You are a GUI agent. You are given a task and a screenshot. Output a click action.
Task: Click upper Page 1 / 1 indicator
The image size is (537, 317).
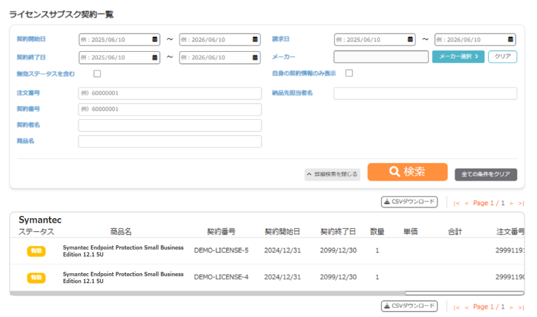coord(489,203)
